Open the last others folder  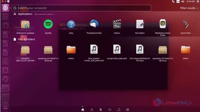pos(185,50)
